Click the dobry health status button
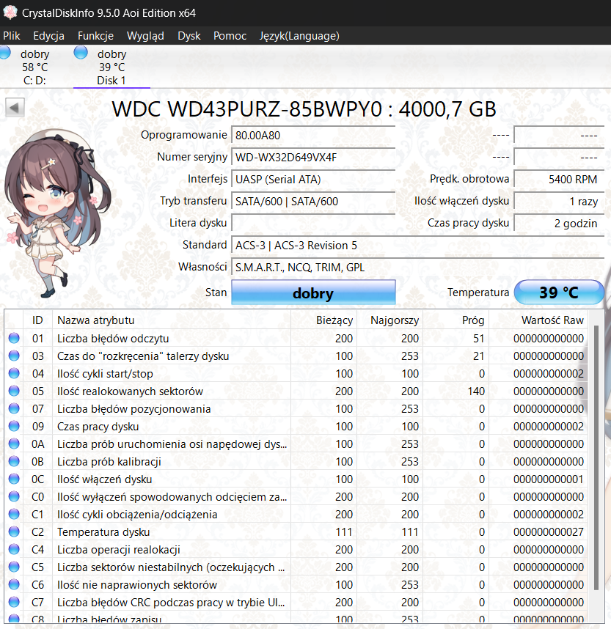Screen dimensions: 611x629 click(313, 293)
